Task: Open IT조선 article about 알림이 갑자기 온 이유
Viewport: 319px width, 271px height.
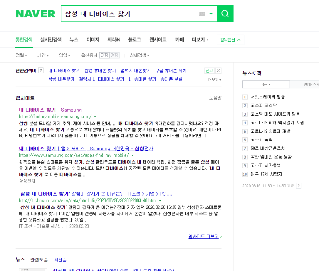Action: pyautogui.click(x=95, y=194)
